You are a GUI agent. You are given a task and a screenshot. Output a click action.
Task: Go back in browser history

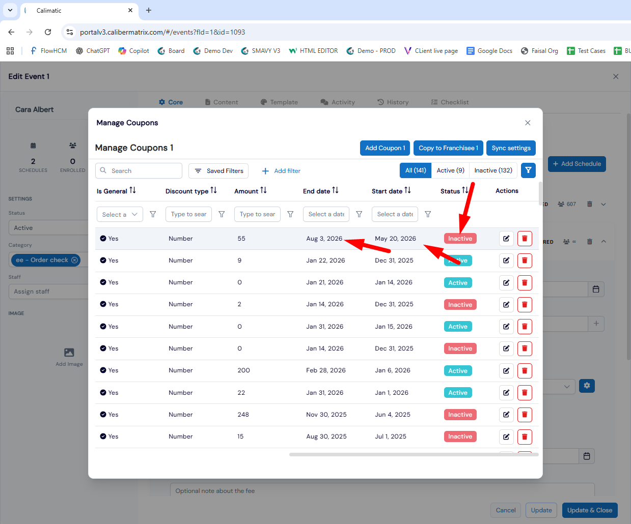click(11, 32)
